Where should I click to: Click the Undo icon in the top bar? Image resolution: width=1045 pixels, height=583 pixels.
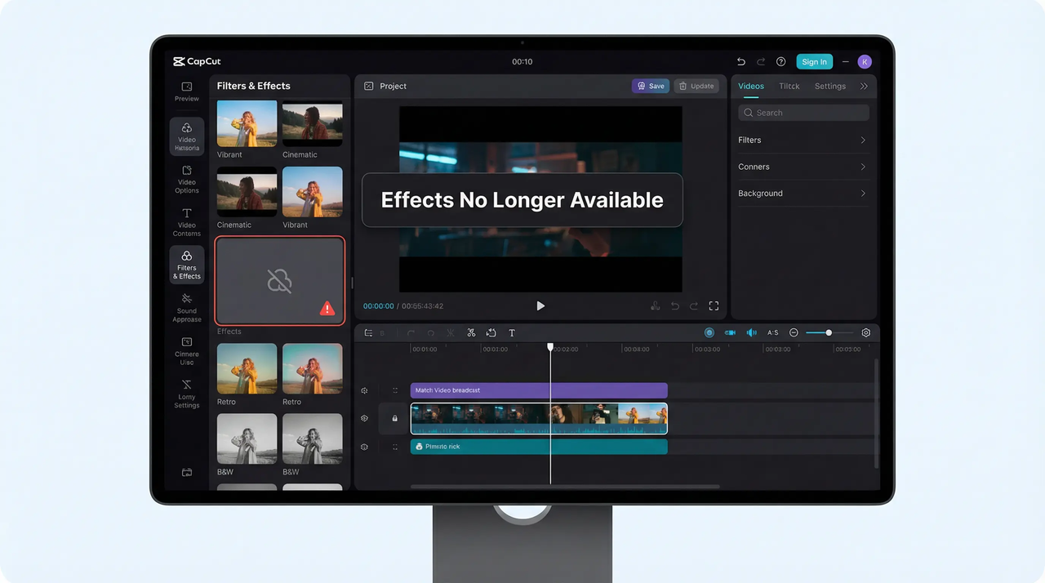coord(740,61)
